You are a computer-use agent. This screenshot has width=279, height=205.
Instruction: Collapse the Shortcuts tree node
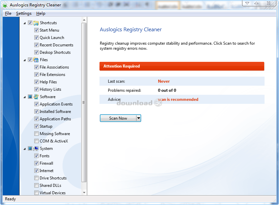click(x=25, y=23)
